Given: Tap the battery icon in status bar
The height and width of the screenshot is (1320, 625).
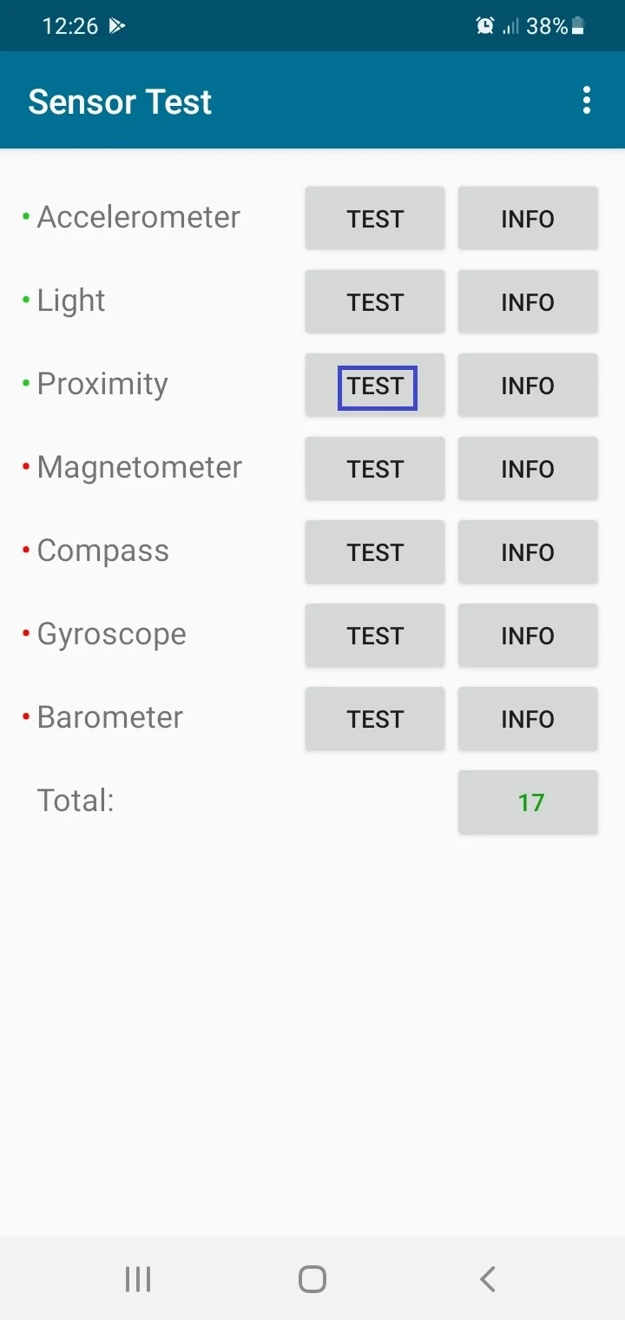Looking at the screenshot, I should [x=578, y=26].
